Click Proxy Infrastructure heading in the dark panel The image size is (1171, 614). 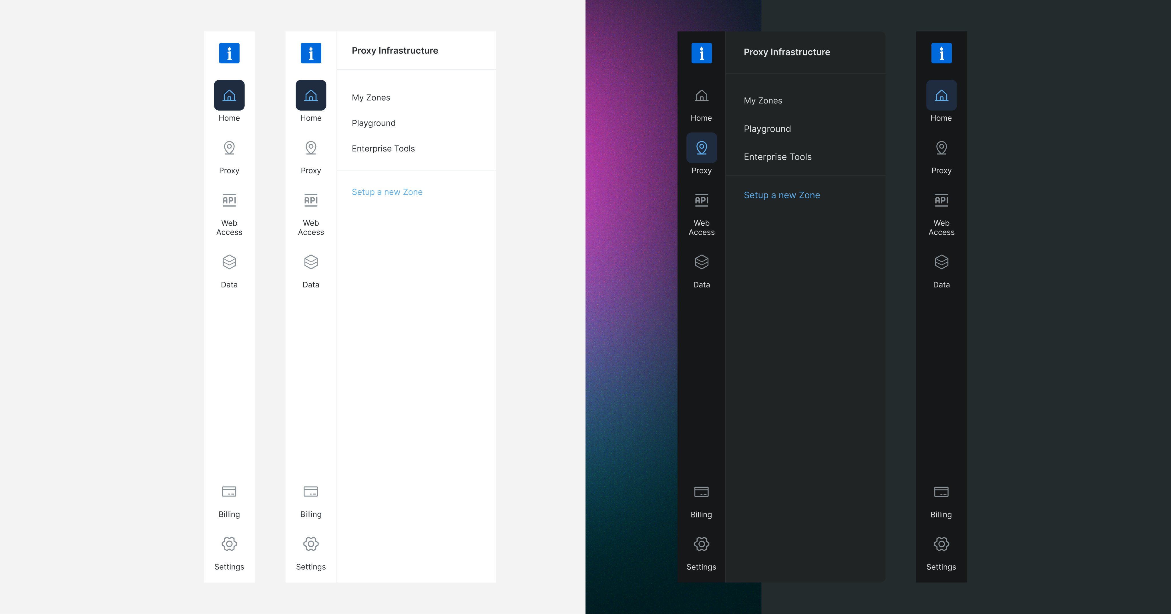[786, 52]
